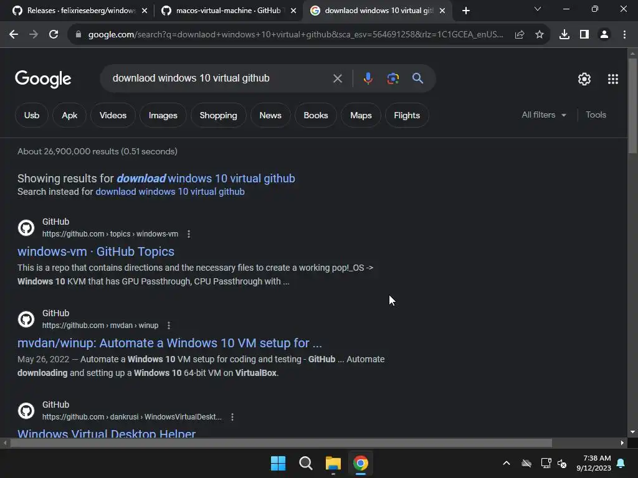Filter results by Usb
The height and width of the screenshot is (478, 638).
click(x=32, y=115)
